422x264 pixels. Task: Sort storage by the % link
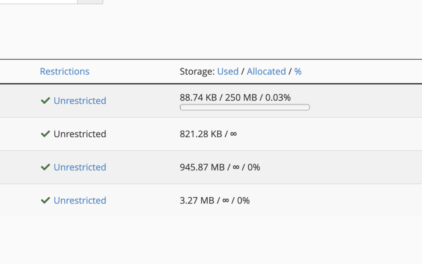coord(298,72)
